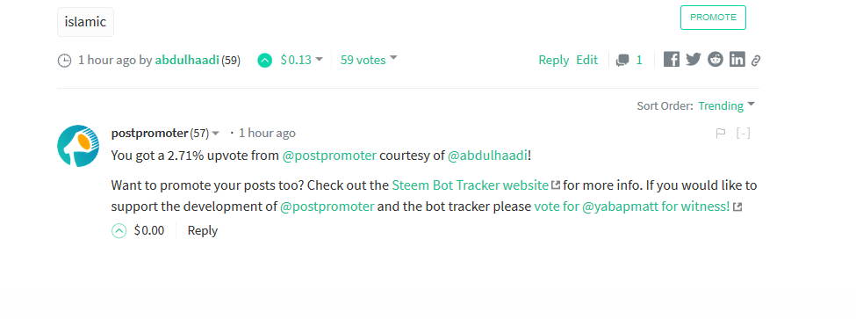The width and height of the screenshot is (856, 319).
Task: Upvote the post using green circle arrow
Action: [x=265, y=60]
